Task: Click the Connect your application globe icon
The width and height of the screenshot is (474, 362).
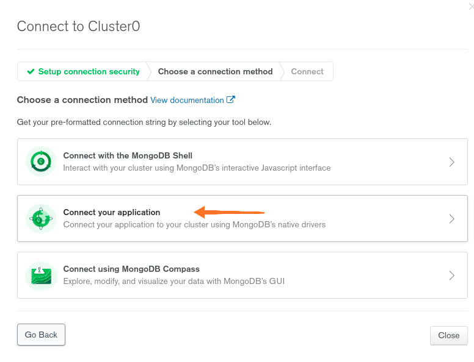Action: pos(41,218)
